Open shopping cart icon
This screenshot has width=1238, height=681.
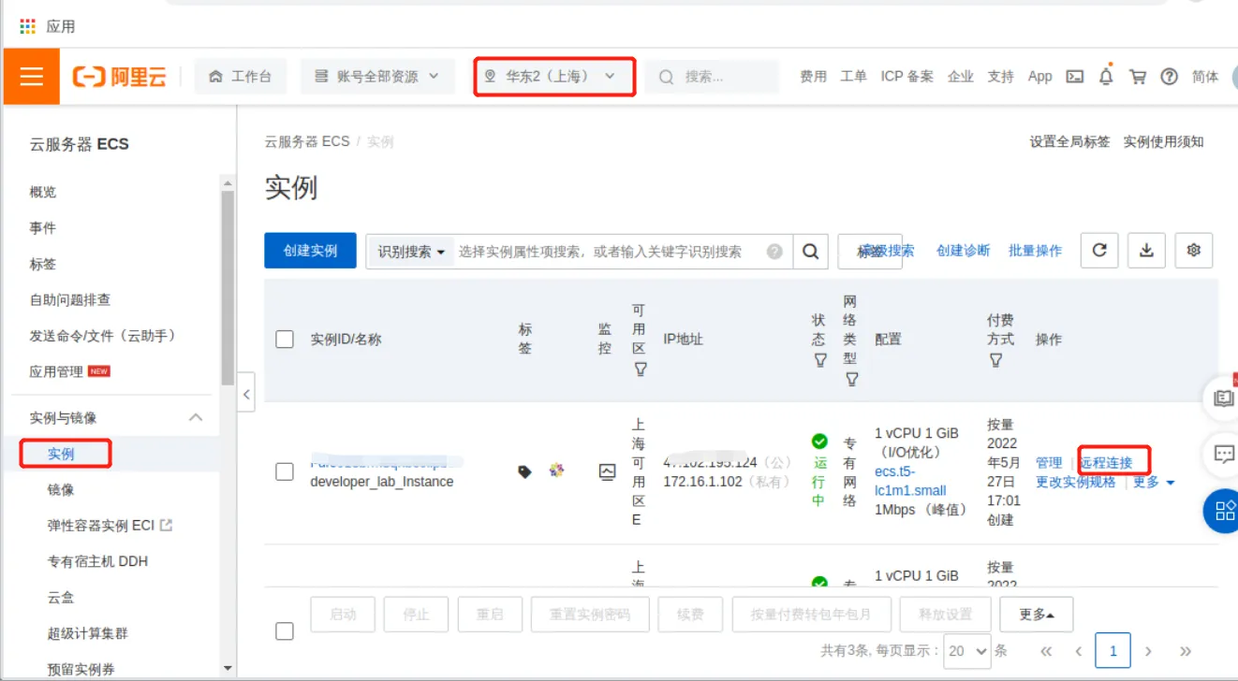coord(1138,77)
